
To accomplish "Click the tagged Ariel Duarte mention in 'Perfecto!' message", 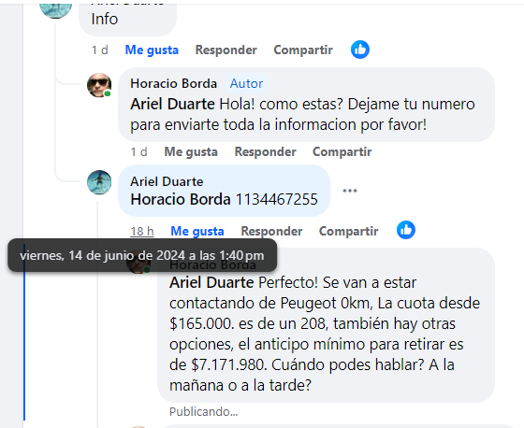I will click(x=211, y=283).
